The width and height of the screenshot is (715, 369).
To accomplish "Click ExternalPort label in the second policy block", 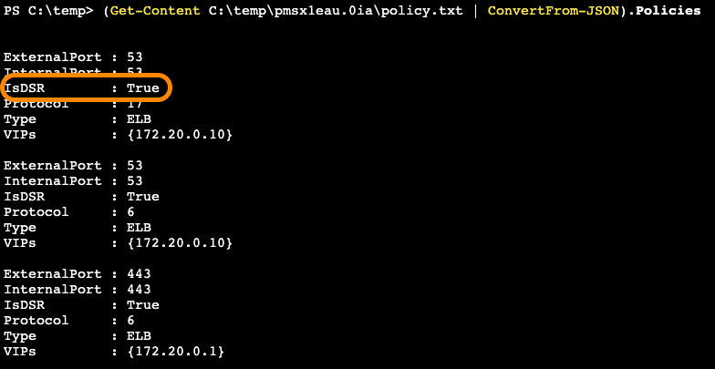I will [53, 166].
